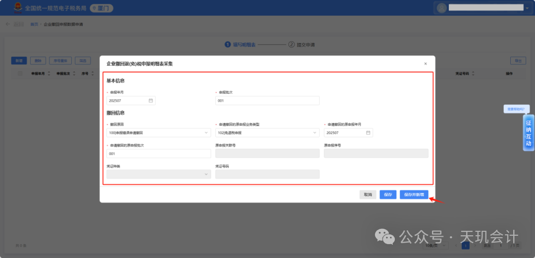535x258 pixels.
Task: Click the back arrow 返回 icon
Action: (8, 24)
